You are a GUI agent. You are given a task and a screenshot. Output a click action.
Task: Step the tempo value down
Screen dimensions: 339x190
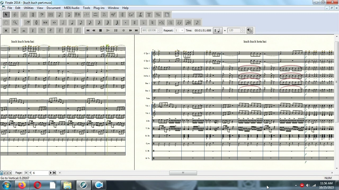click(x=243, y=32)
